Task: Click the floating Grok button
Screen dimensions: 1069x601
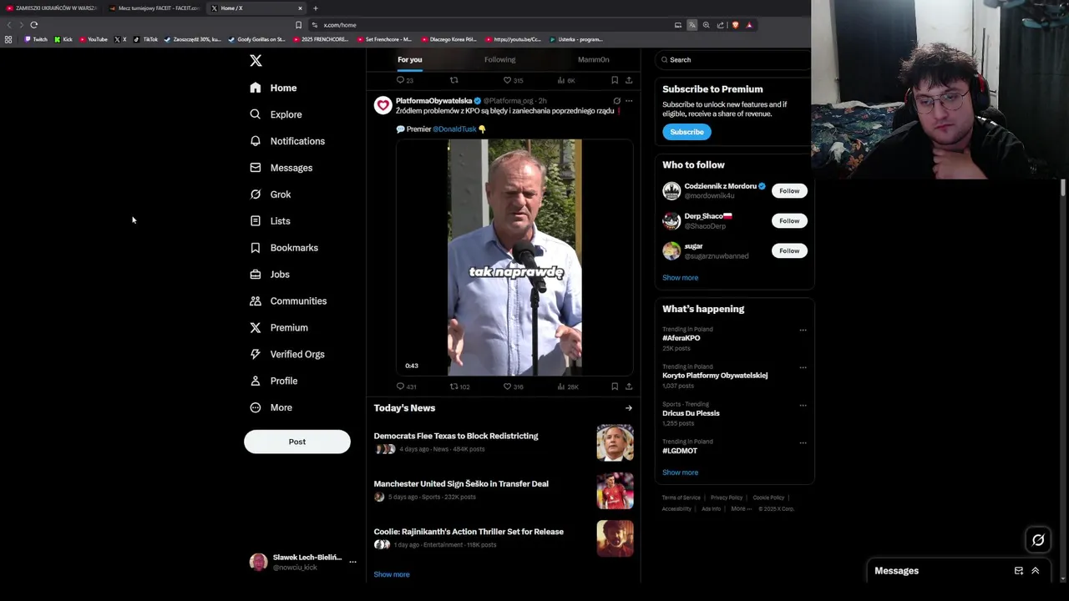Action: pyautogui.click(x=1038, y=540)
